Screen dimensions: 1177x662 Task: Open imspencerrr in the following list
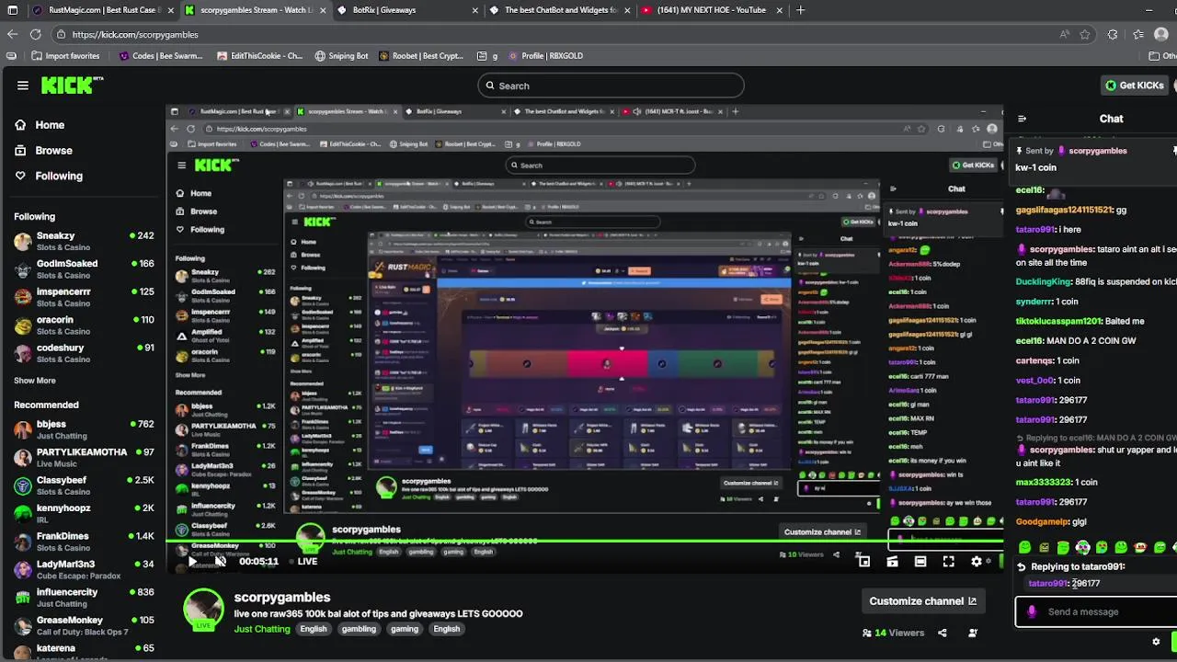83,297
